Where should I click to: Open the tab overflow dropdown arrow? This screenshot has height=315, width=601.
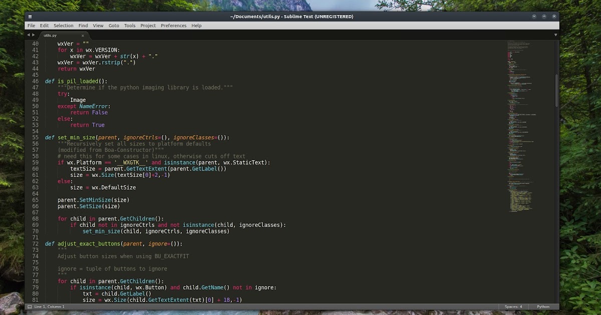click(x=556, y=35)
